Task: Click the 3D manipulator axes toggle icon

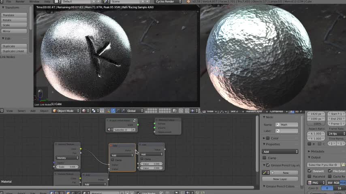Action: (108, 111)
